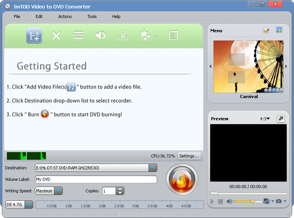Viewport: 294px width, 218px height.
Task: Open the Subtitle toolbar tool
Action: 78,35
